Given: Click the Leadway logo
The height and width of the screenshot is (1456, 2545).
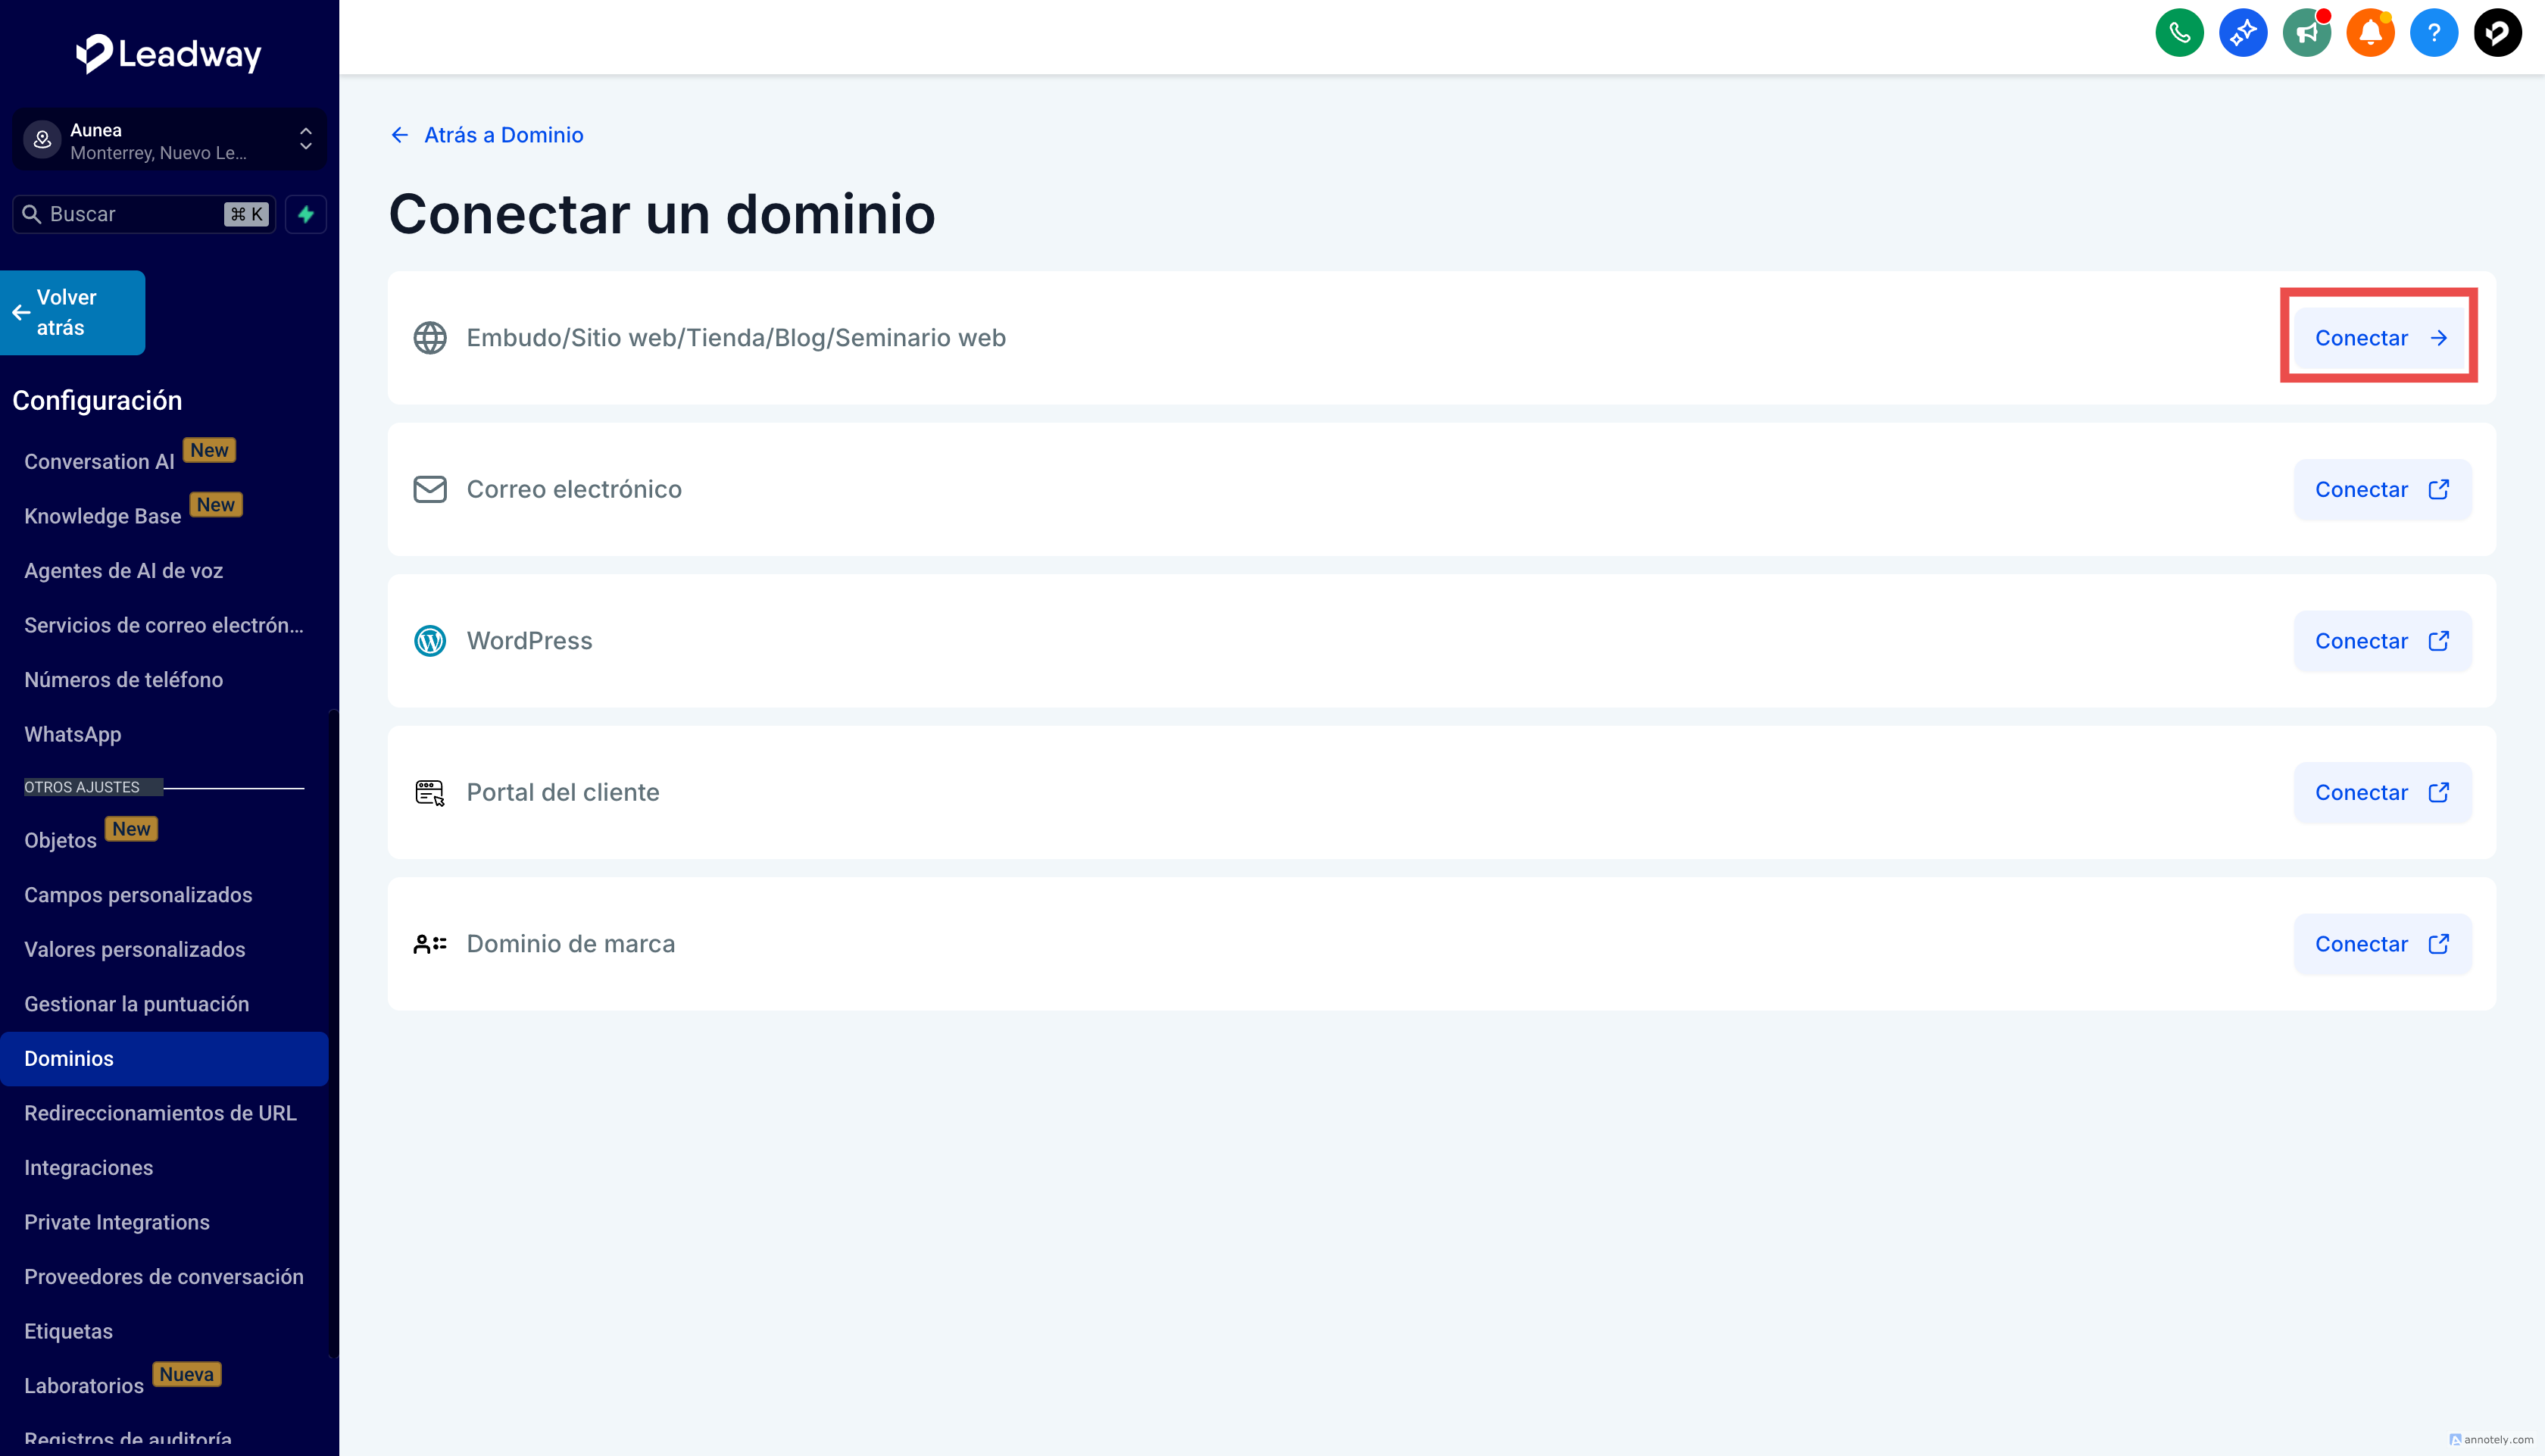Looking at the screenshot, I should coord(169,53).
